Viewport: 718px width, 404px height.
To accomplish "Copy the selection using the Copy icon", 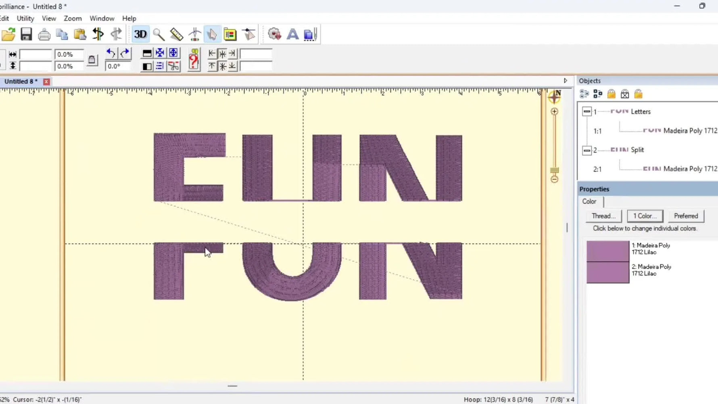I will pyautogui.click(x=62, y=35).
